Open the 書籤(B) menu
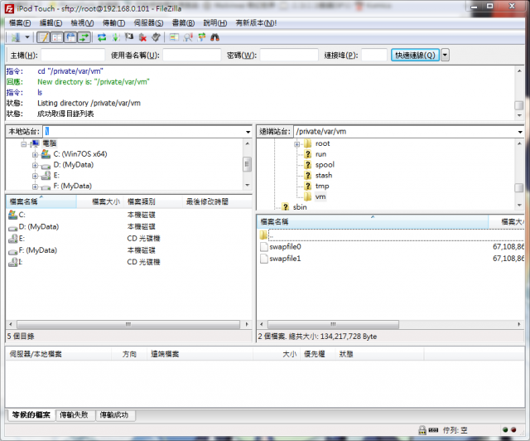The height and width of the screenshot is (441, 530). (x=183, y=22)
